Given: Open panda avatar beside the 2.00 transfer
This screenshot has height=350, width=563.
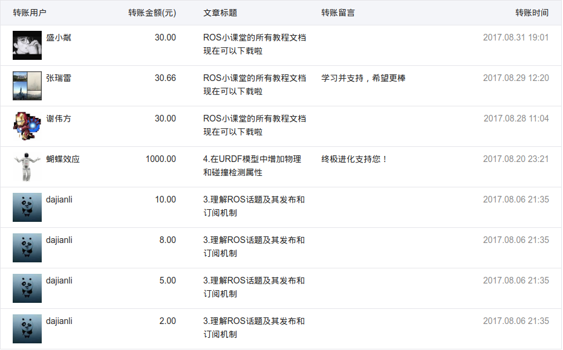Looking at the screenshot, I should click(x=27, y=329).
